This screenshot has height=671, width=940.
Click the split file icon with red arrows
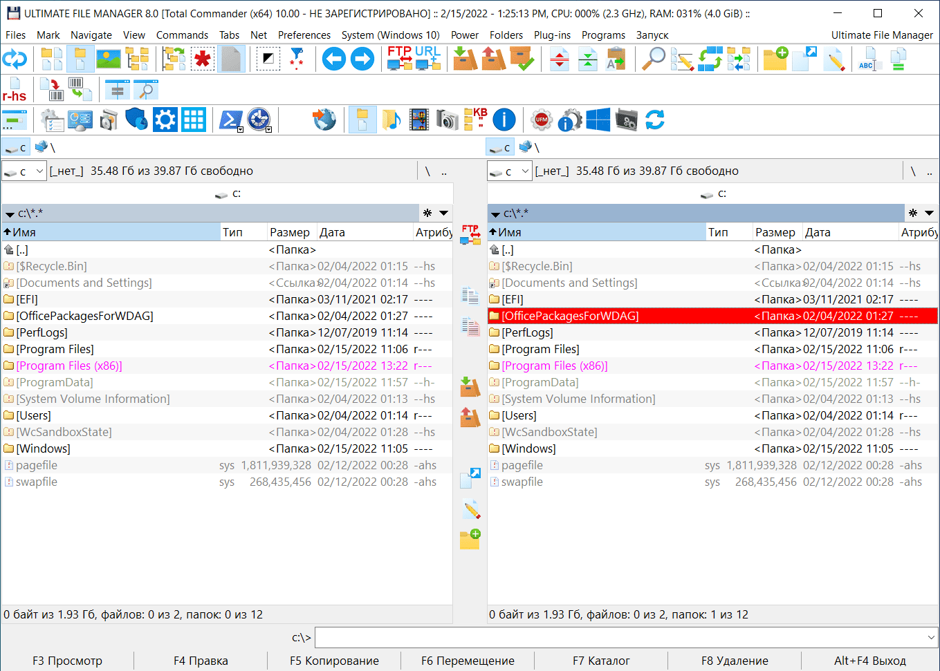(x=560, y=59)
